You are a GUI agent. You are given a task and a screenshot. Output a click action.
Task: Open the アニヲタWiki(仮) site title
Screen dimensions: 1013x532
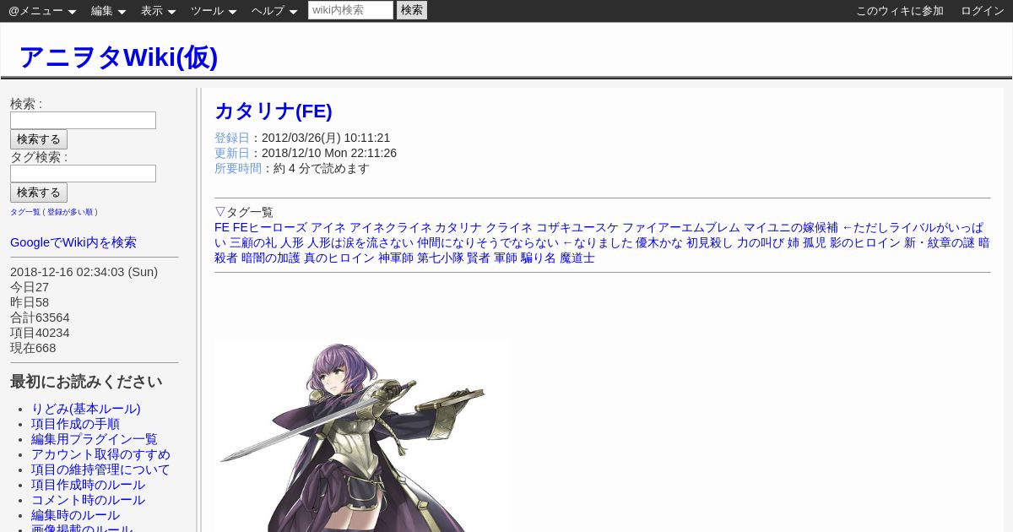click(118, 57)
